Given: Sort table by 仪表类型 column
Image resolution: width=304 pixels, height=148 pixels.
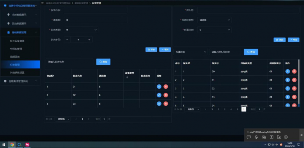Looking at the screenshot, I should tap(127, 77).
